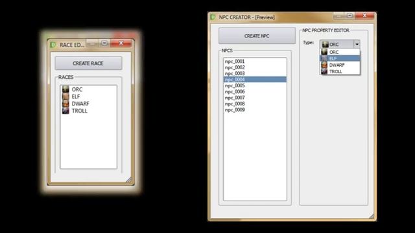Click the ELF portrait icon in Races list
Viewport: 415px width, 233px height.
point(65,96)
